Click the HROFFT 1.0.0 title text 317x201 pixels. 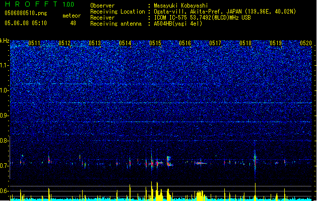(x=39, y=4)
